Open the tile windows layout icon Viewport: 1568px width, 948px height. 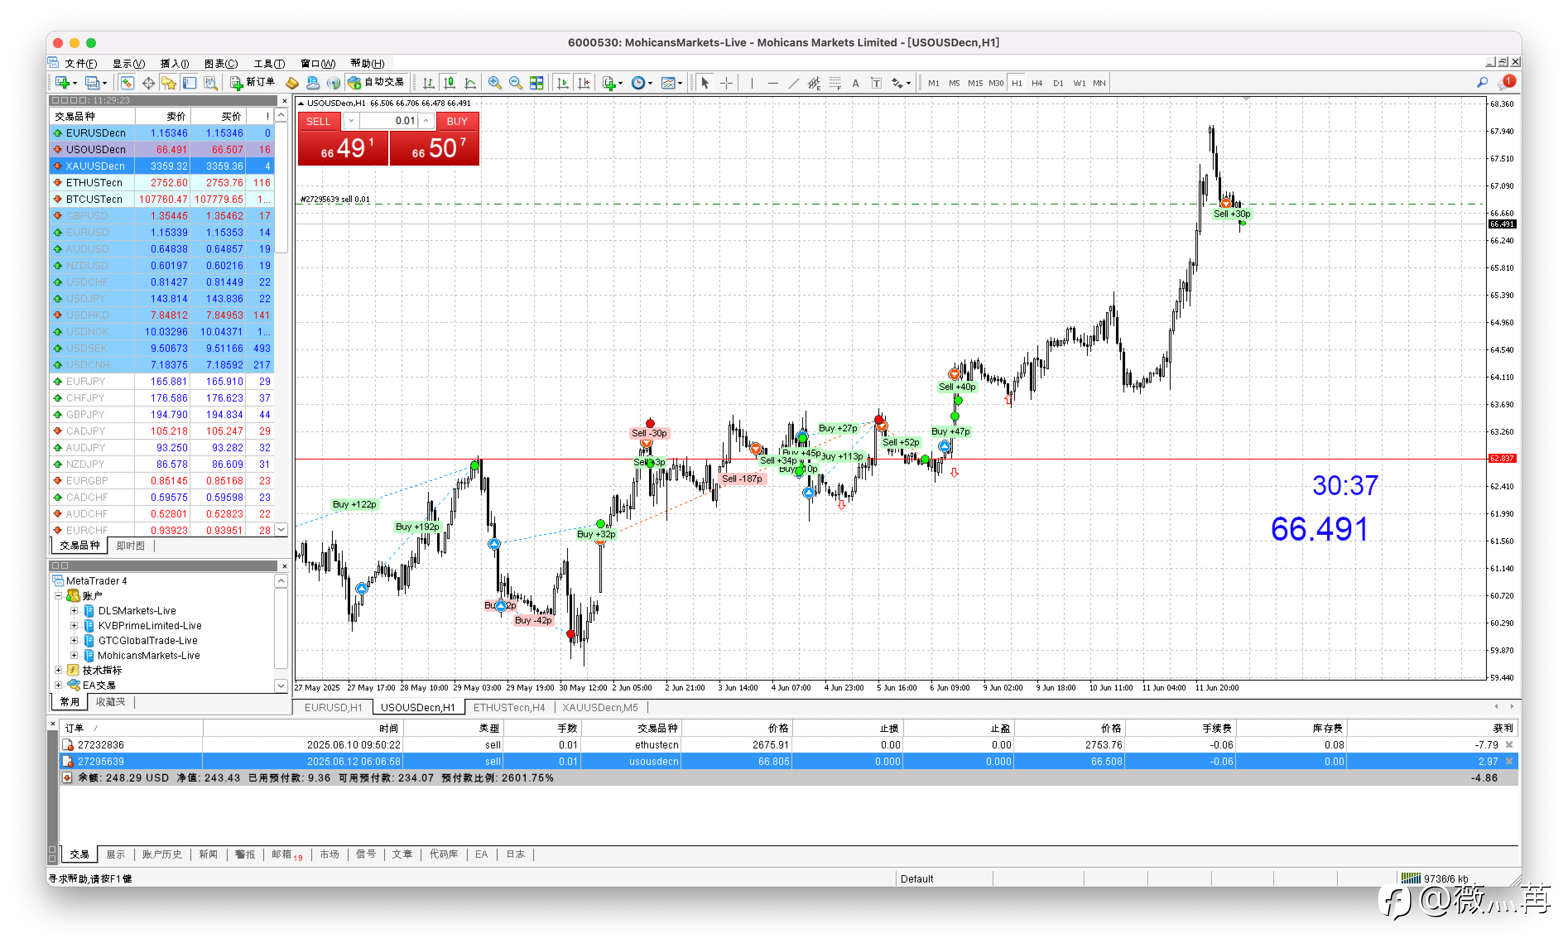point(536,83)
